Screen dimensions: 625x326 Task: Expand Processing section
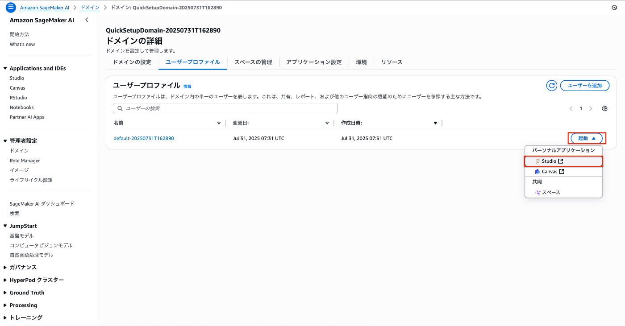tap(5, 305)
